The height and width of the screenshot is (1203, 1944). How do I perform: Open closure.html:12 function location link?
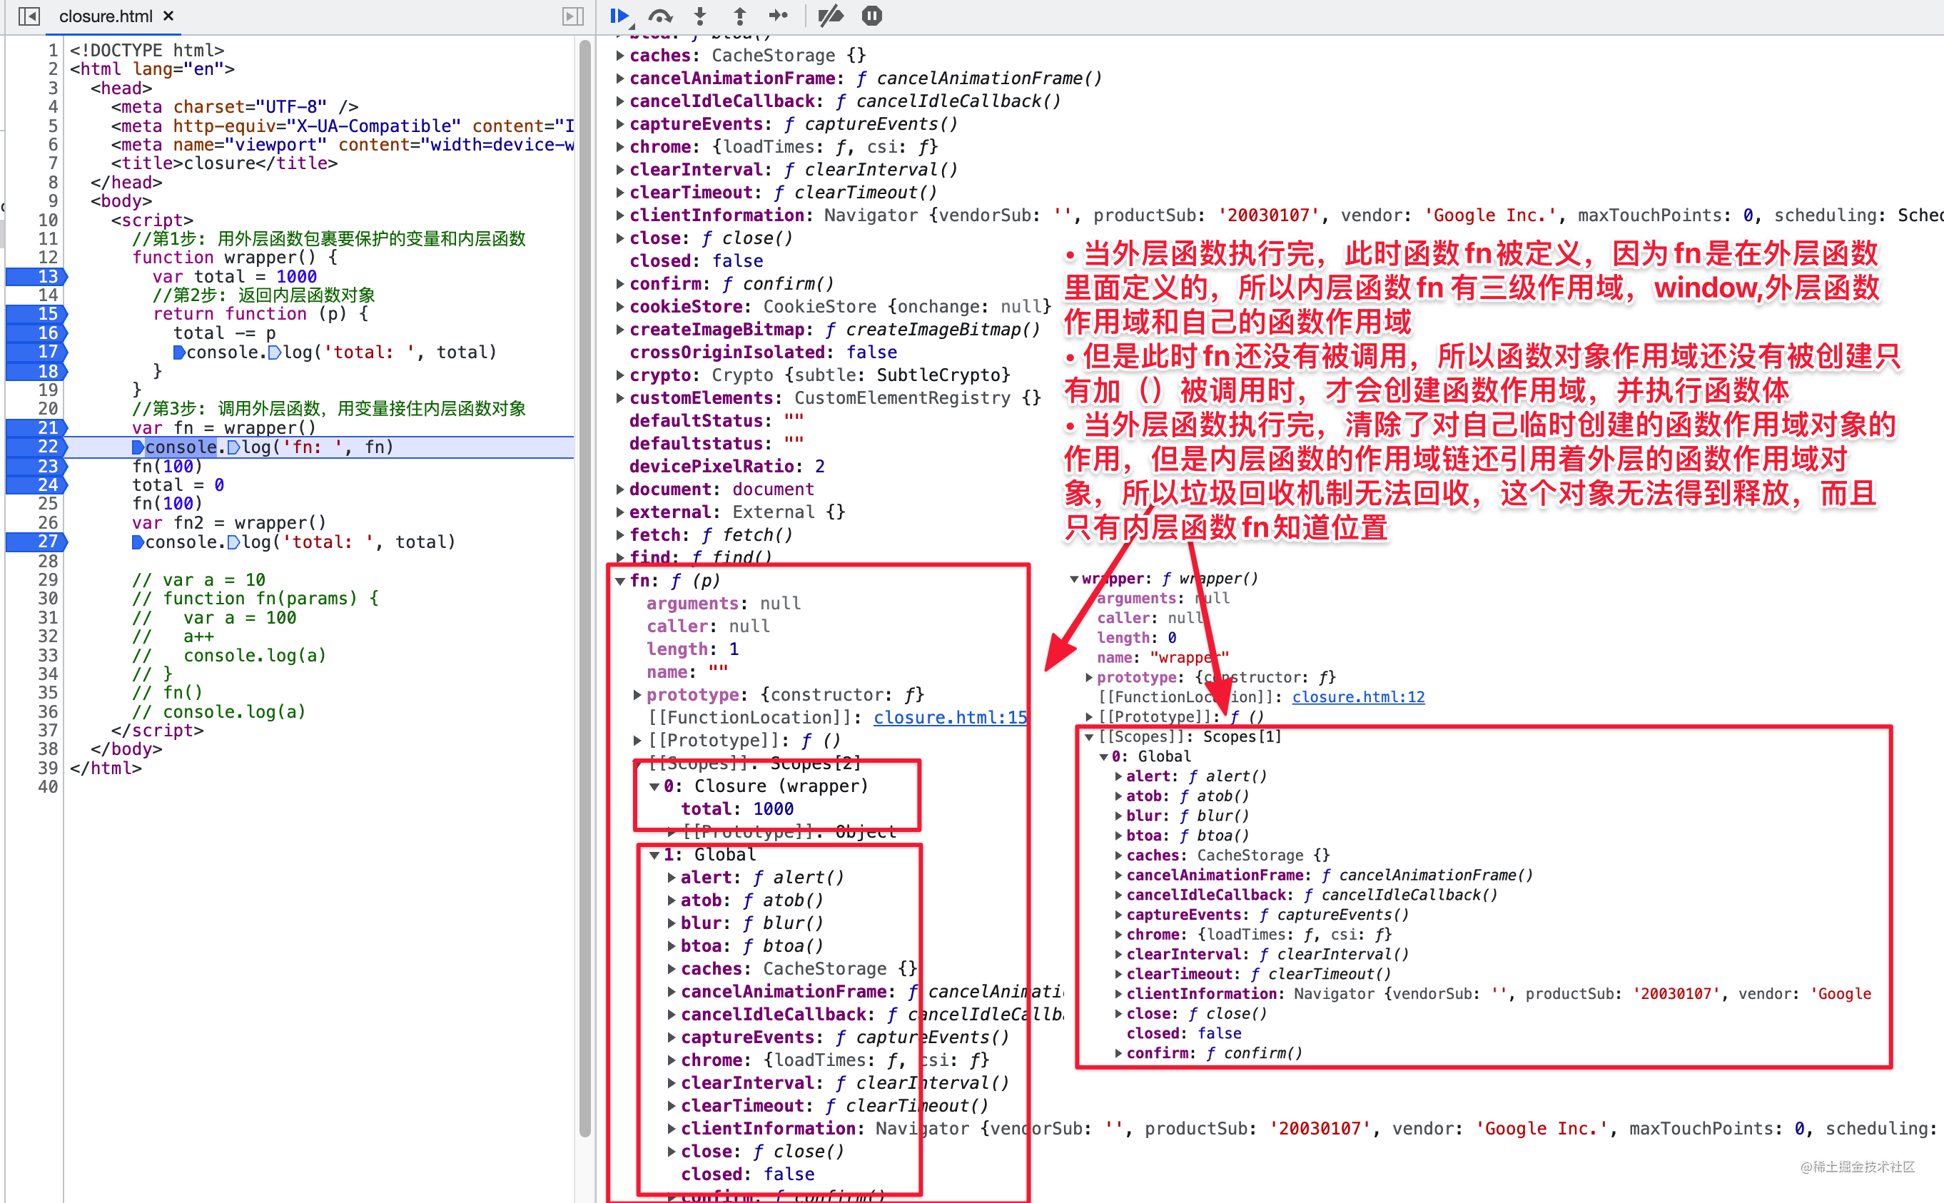coord(1357,697)
